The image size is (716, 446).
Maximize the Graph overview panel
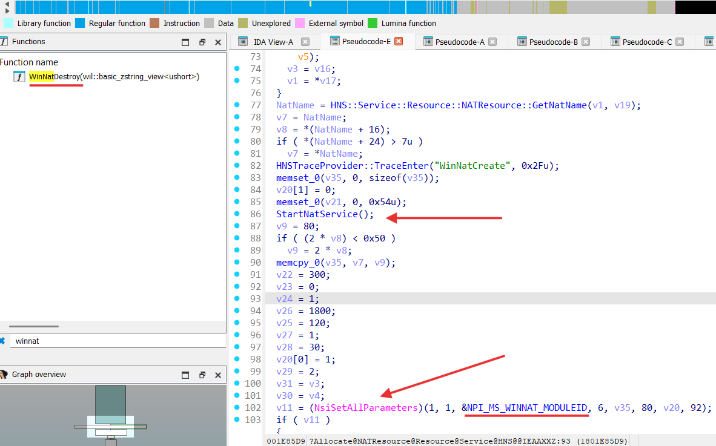tap(186, 375)
